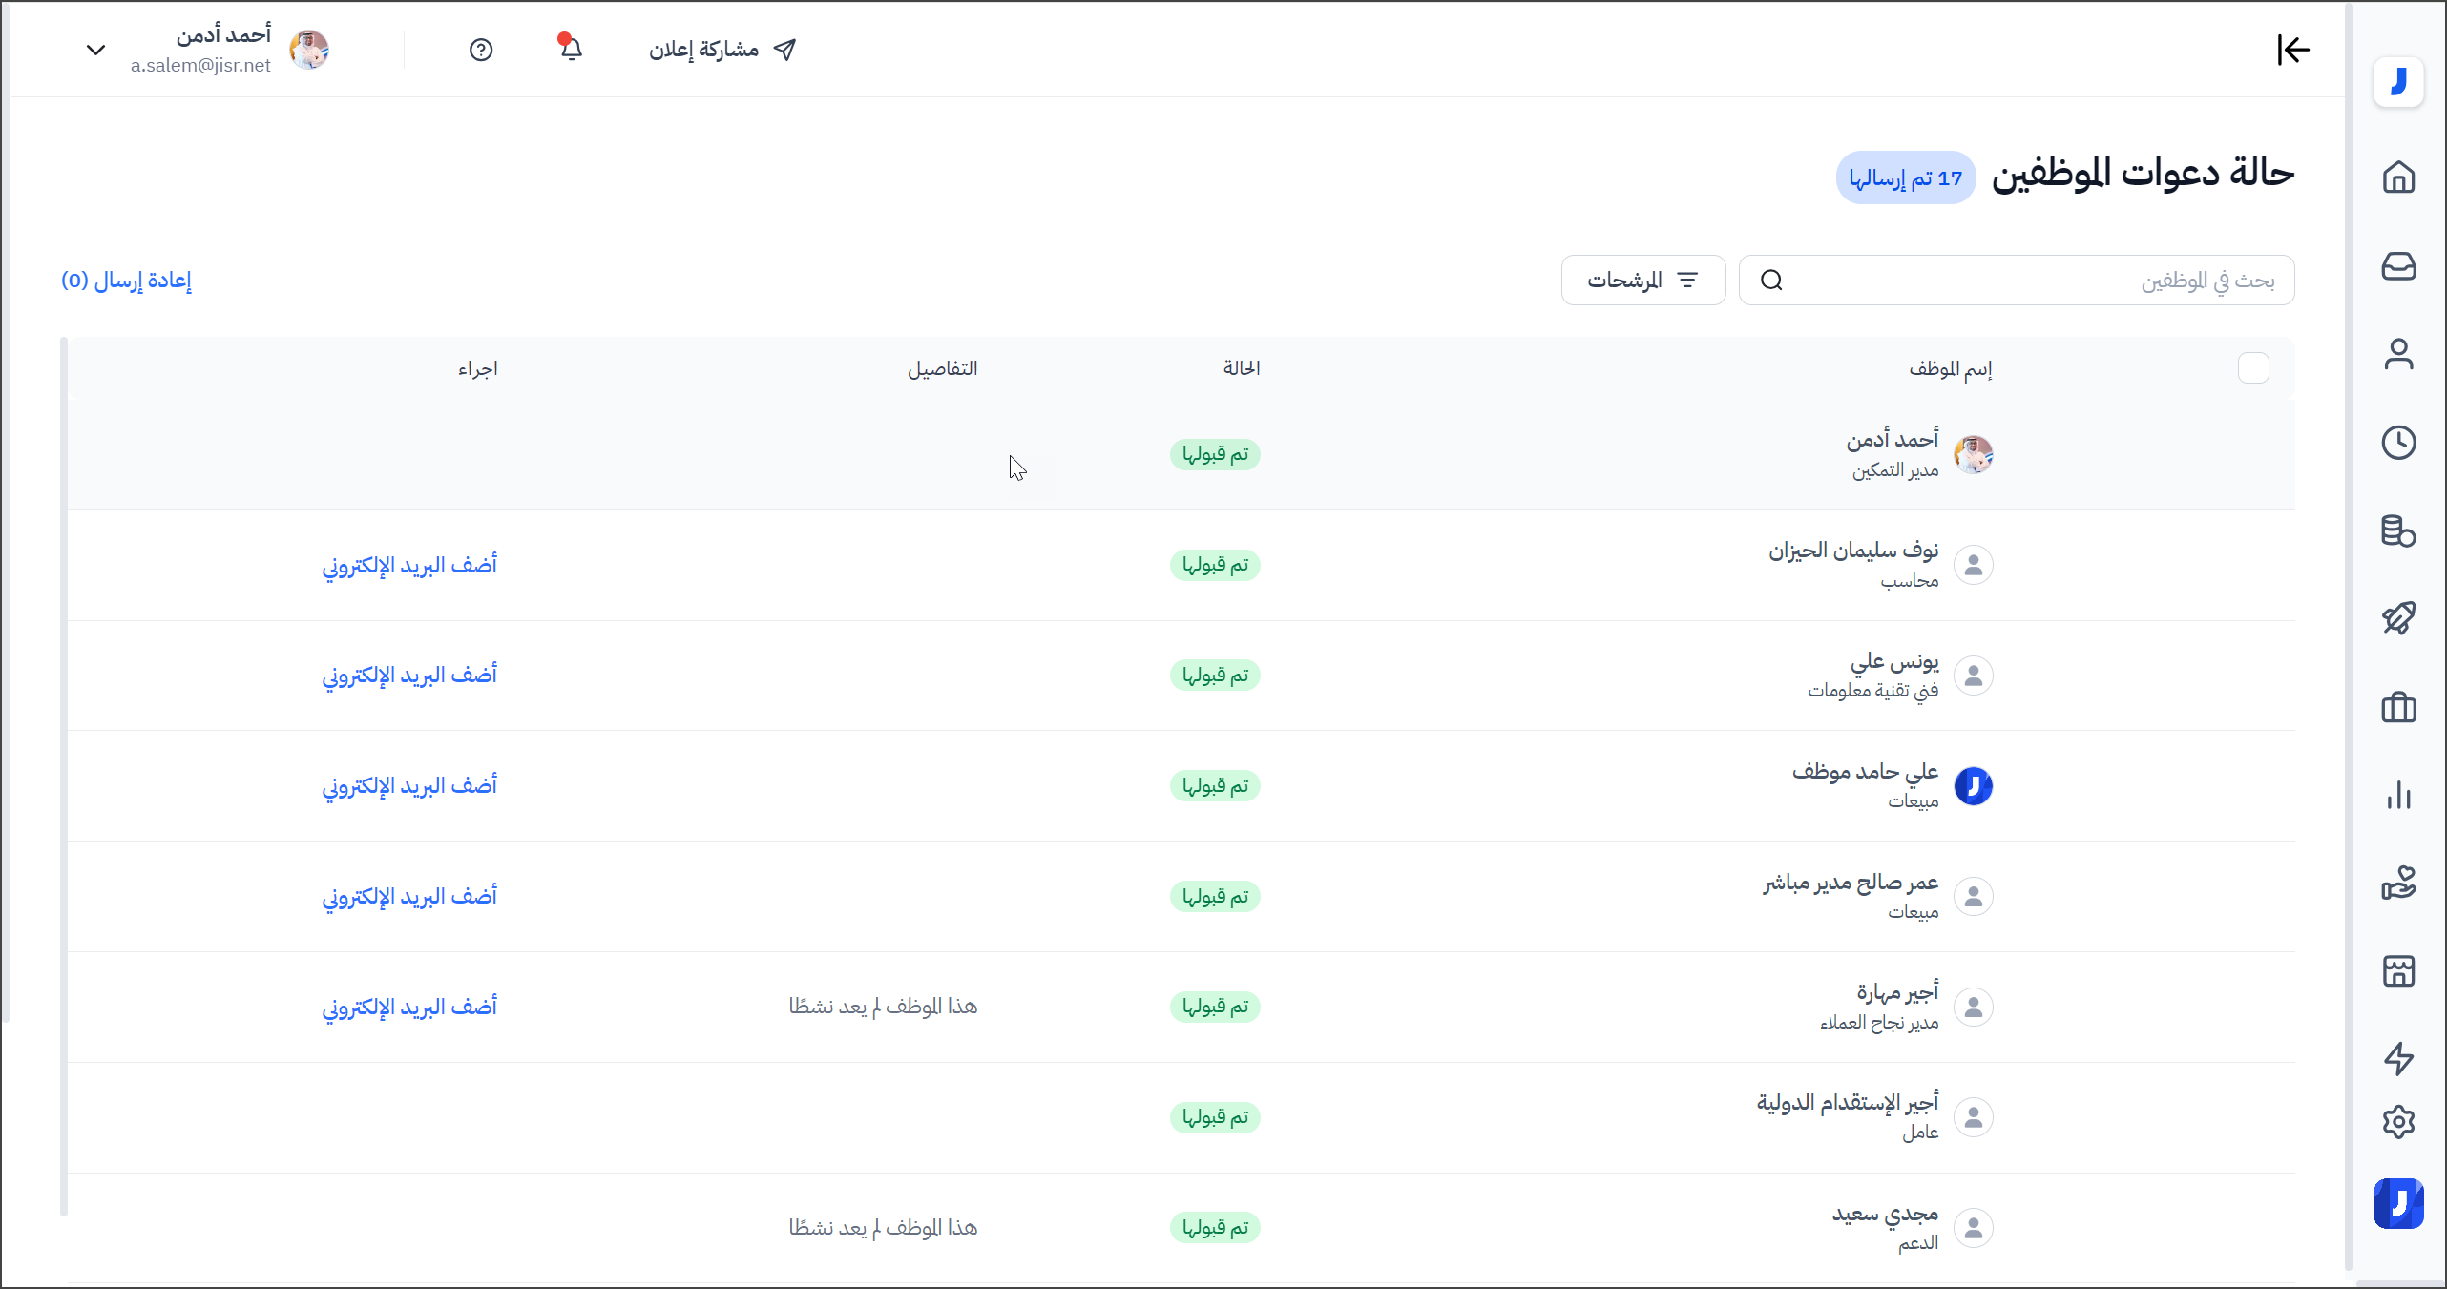This screenshot has width=2447, height=1289.
Task: Click the مشاركة إعلان share announcement button
Action: click(722, 50)
